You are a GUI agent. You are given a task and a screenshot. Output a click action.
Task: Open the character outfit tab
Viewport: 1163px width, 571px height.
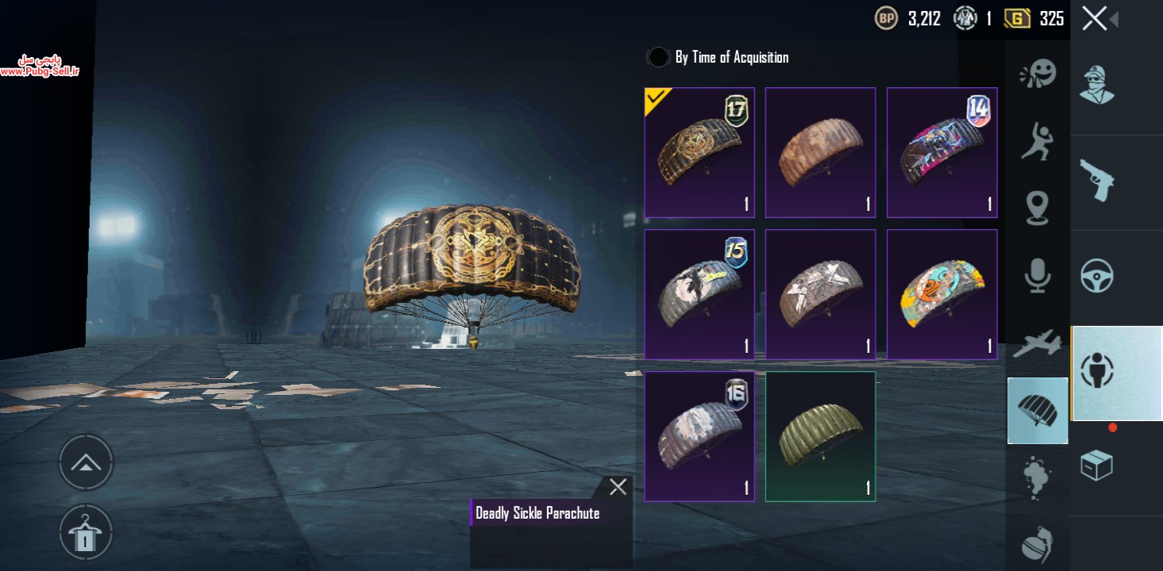1097,84
